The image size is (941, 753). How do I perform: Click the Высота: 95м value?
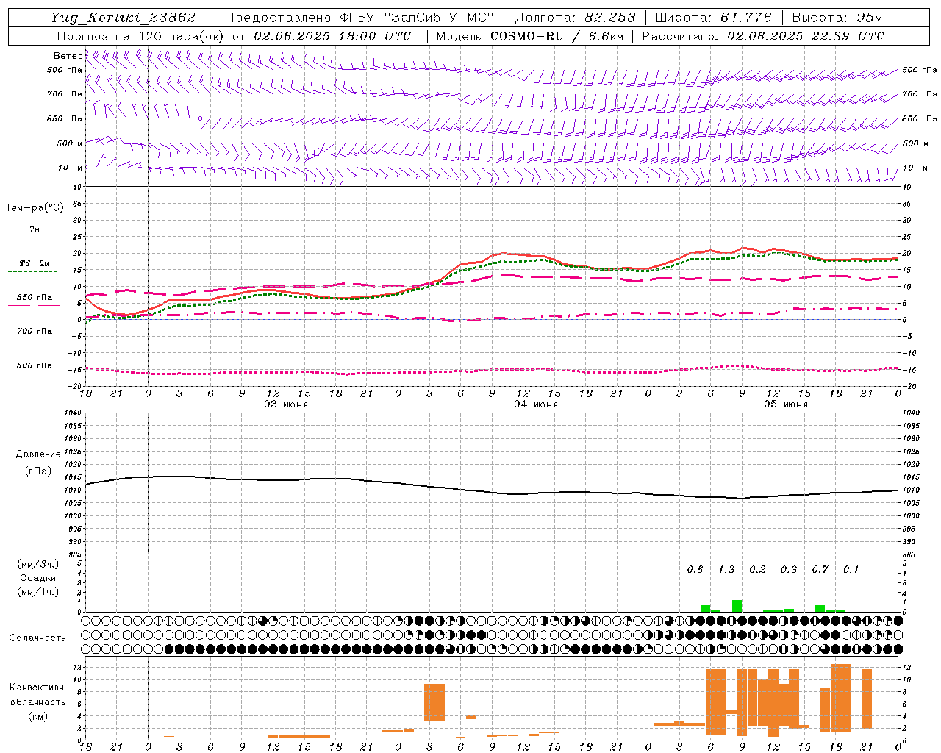(837, 18)
